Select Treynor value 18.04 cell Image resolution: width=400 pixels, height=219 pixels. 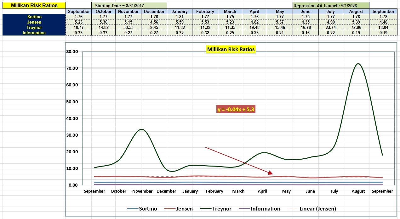pyautogui.click(x=383, y=27)
